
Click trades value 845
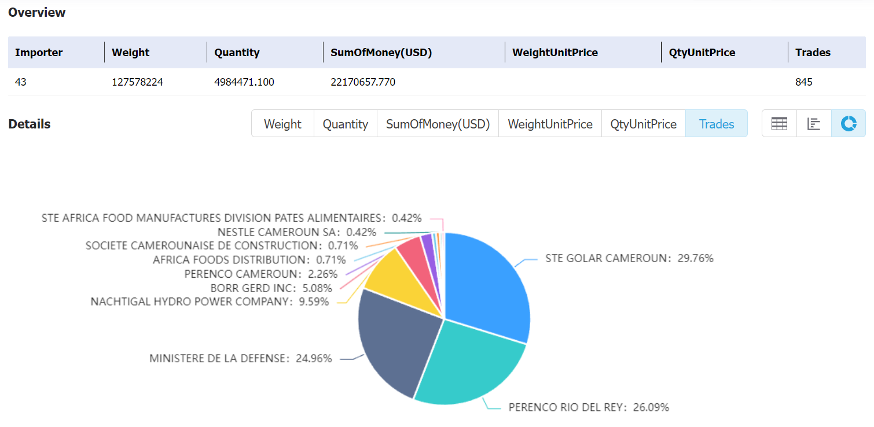click(804, 82)
